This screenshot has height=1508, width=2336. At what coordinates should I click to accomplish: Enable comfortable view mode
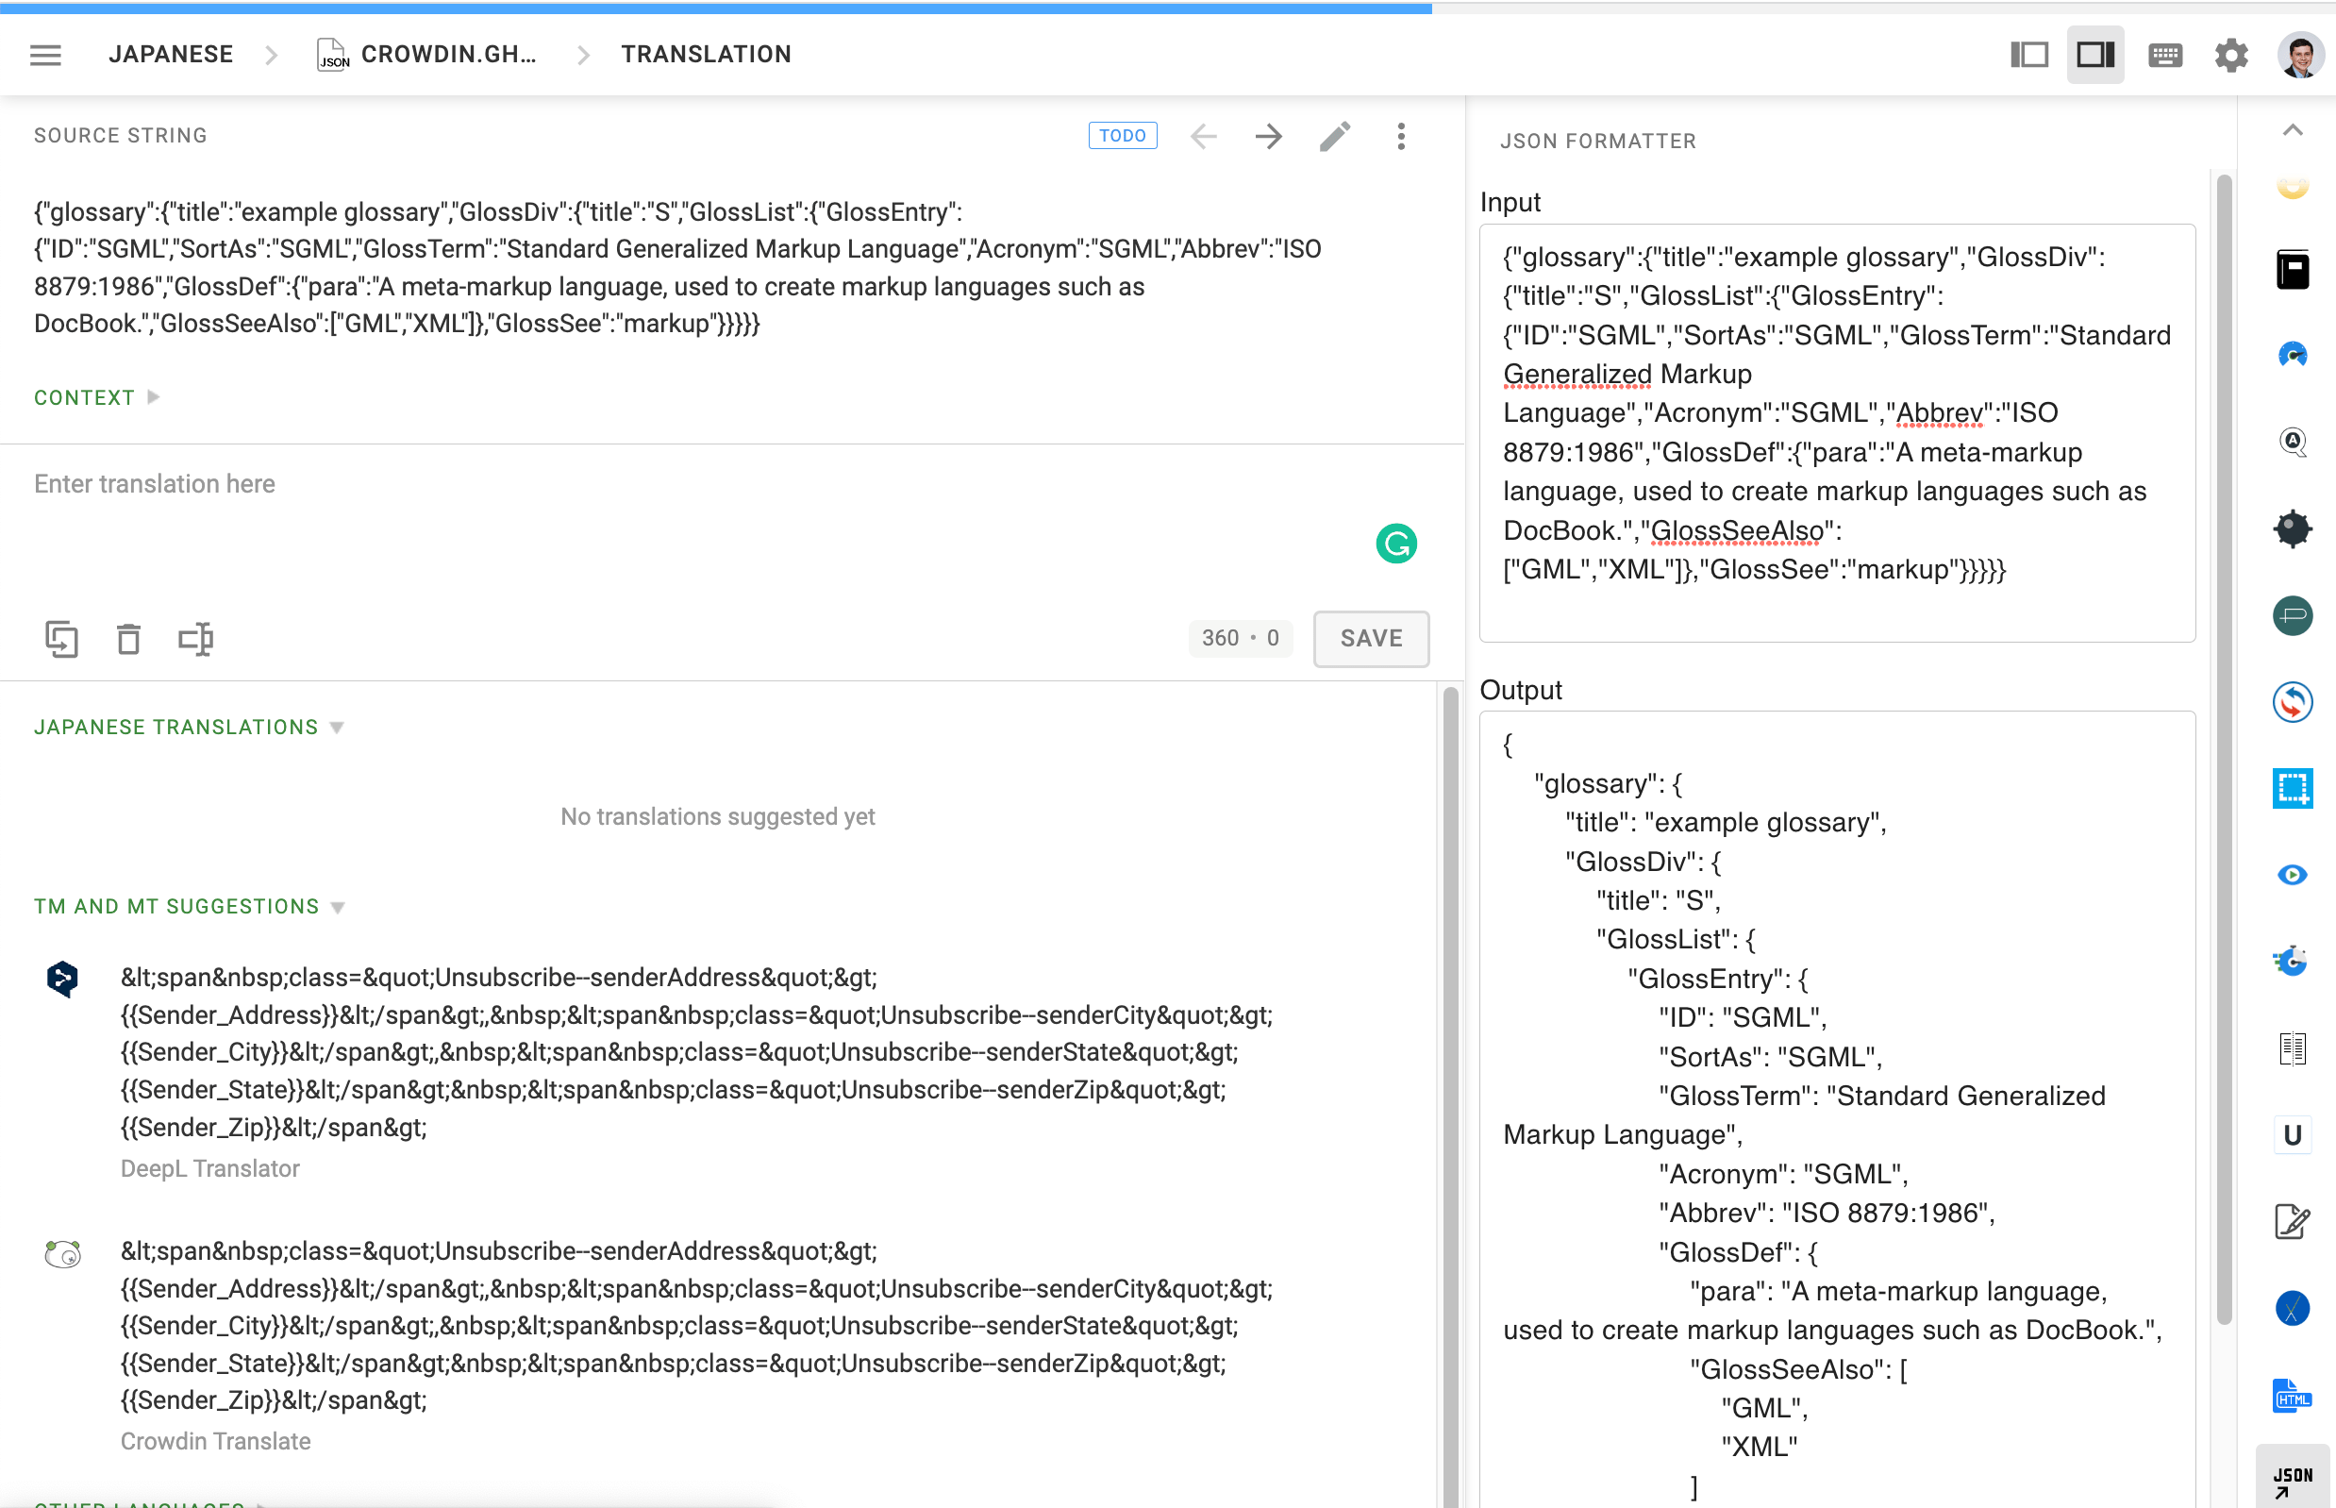point(2094,54)
